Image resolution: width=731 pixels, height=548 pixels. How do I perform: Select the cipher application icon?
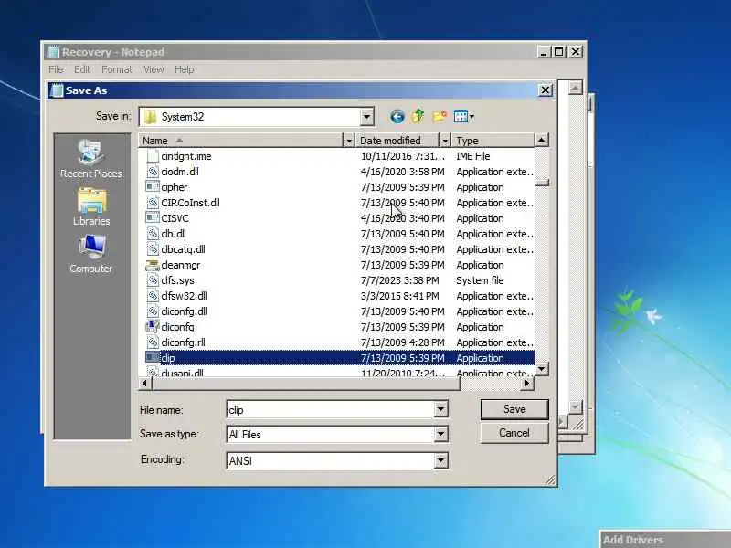153,187
